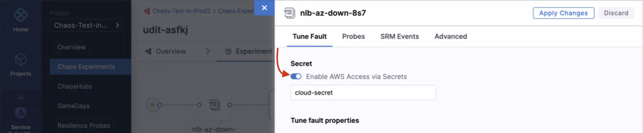
Task: Click the cloud-secret input field
Action: coord(363,93)
